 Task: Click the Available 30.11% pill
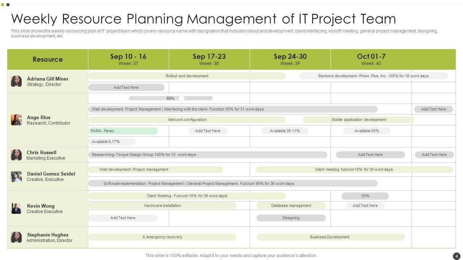pyautogui.click(x=285, y=131)
